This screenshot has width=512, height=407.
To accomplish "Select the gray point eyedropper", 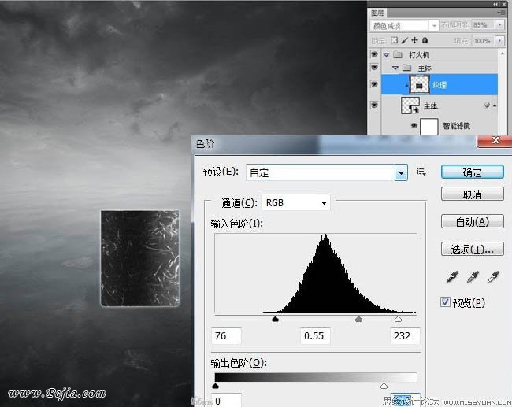I will click(x=474, y=276).
